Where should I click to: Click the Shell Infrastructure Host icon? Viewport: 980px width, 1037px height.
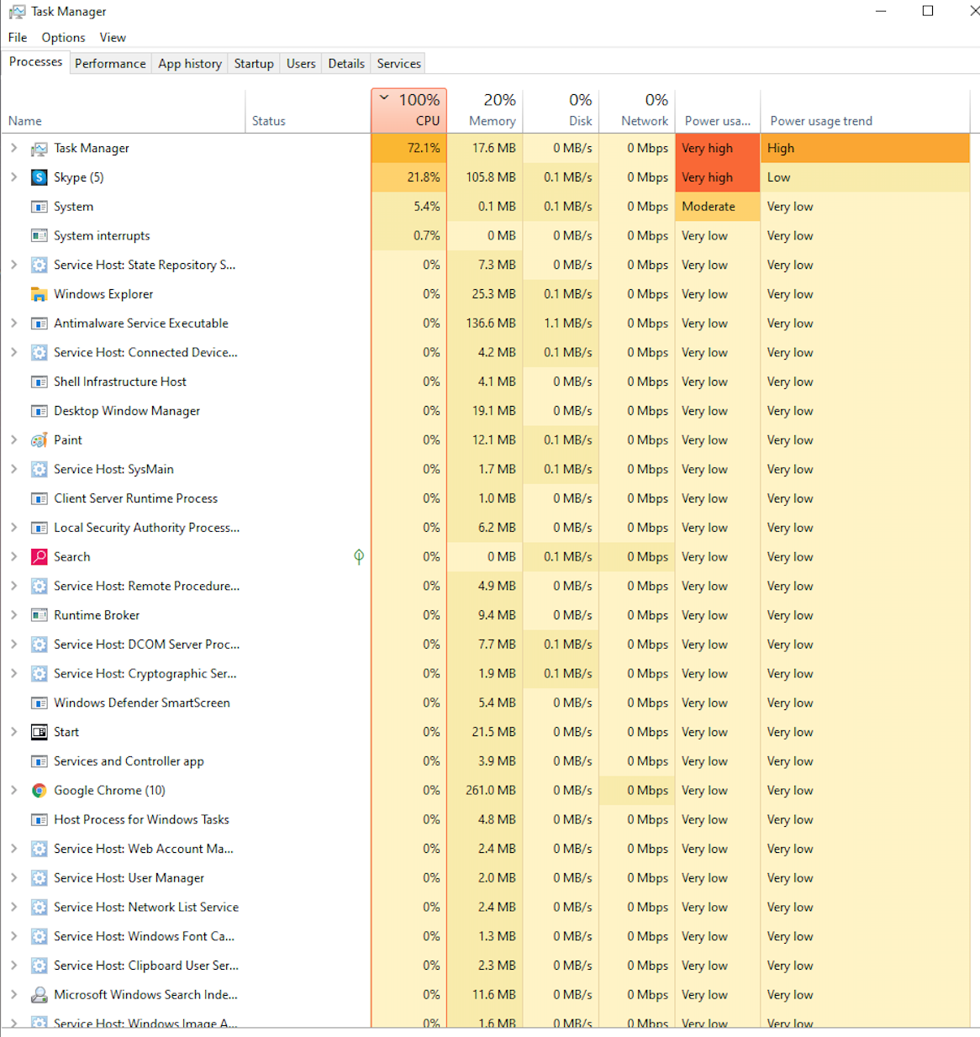pos(39,382)
